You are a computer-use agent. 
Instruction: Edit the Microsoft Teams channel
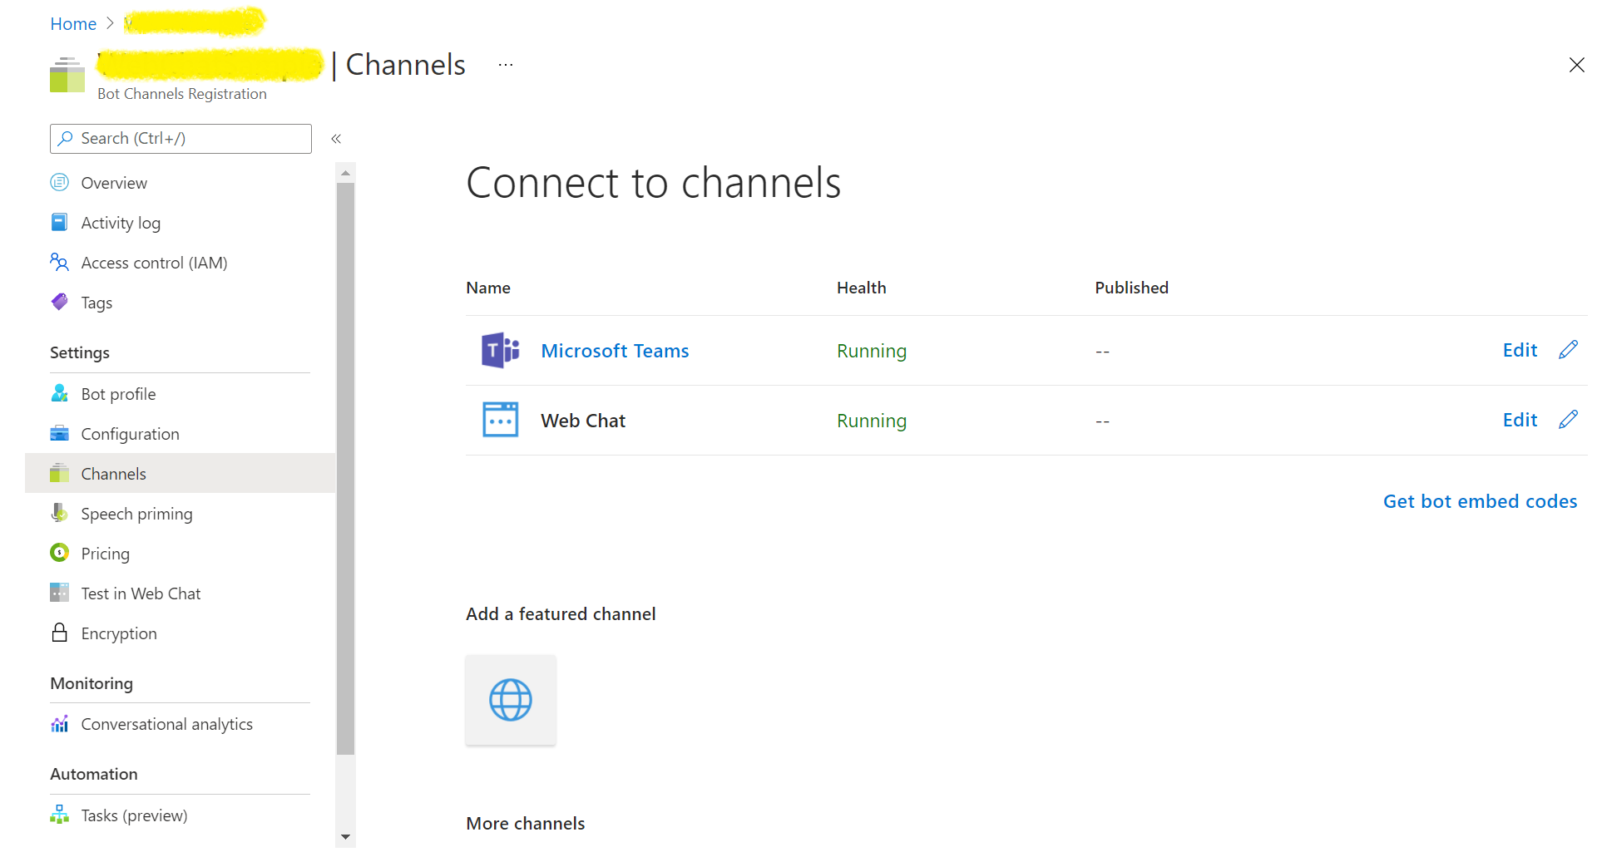tap(1520, 350)
